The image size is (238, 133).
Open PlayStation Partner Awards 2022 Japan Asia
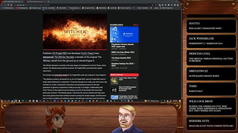(122, 45)
